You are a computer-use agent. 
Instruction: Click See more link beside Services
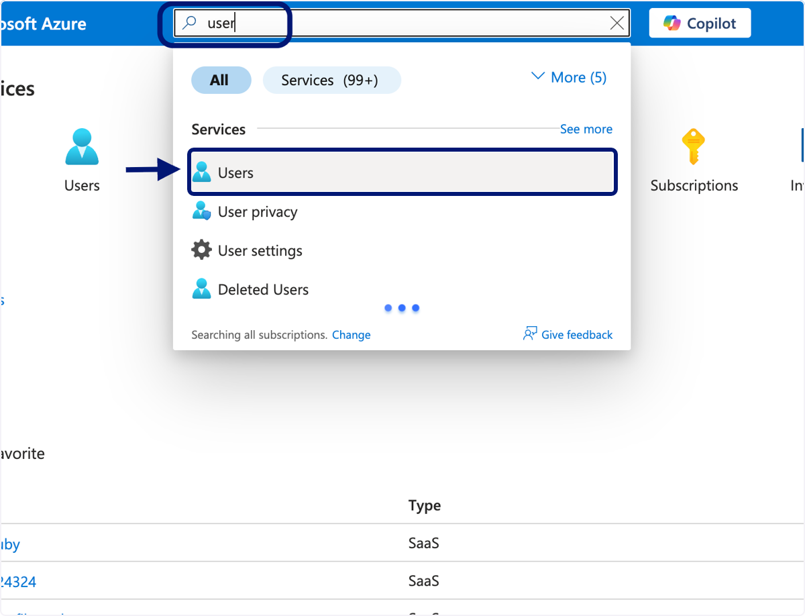586,129
